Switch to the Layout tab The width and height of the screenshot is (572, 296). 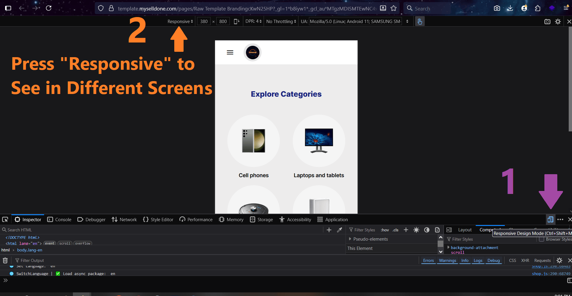(465, 230)
